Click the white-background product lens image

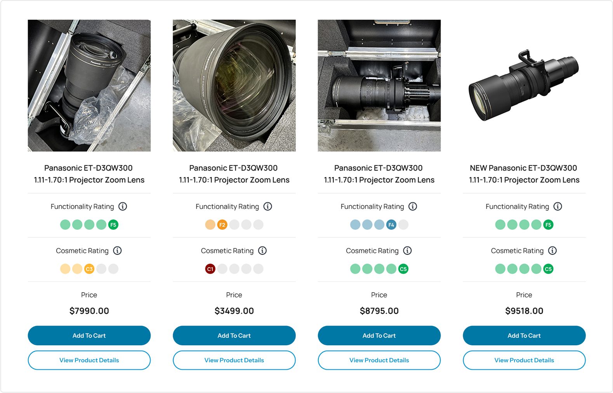pos(524,86)
